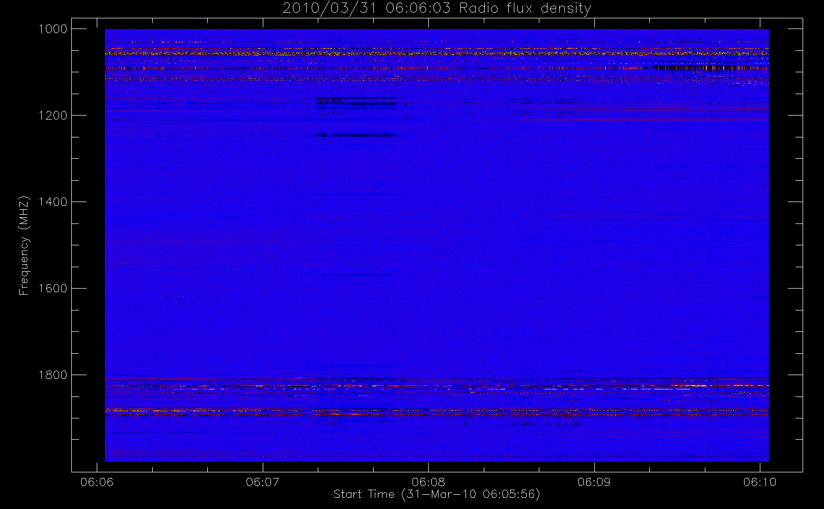Click the 06:06 time tick label
824x509 pixels.
click(x=97, y=482)
